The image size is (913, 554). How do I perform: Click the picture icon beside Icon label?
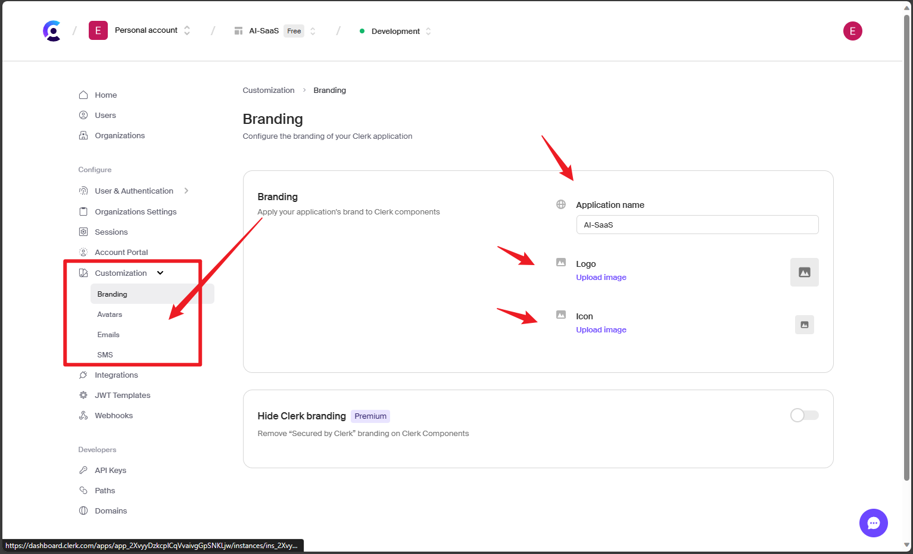pos(561,315)
